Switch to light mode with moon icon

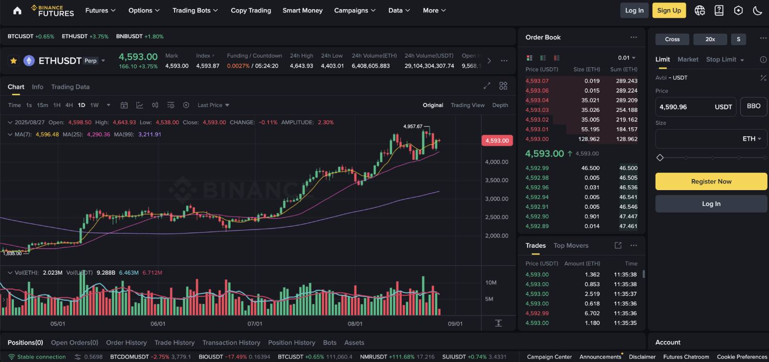[x=757, y=11]
